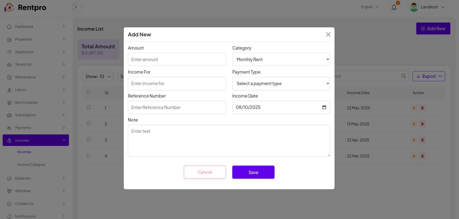Click the Maintenance sidebar icon
459x219 pixels.
point(9,77)
